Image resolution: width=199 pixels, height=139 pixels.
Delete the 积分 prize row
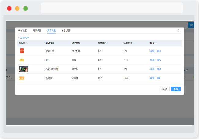click(159, 60)
